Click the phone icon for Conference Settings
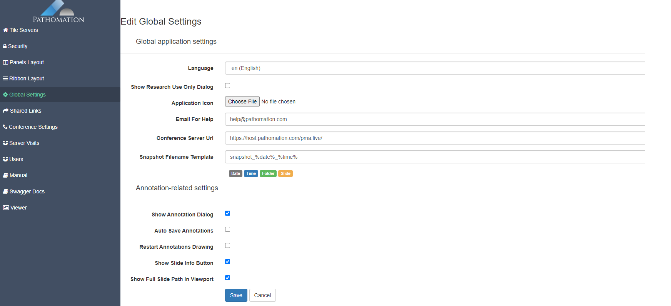The width and height of the screenshot is (671, 306). tap(5, 127)
